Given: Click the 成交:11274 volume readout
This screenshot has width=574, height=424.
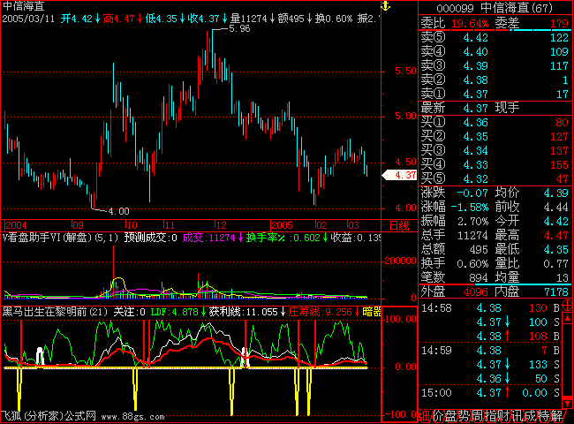Looking at the screenshot, I should click(x=212, y=238).
